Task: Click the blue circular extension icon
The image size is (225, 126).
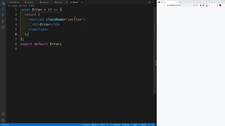Action: pos(201,5)
